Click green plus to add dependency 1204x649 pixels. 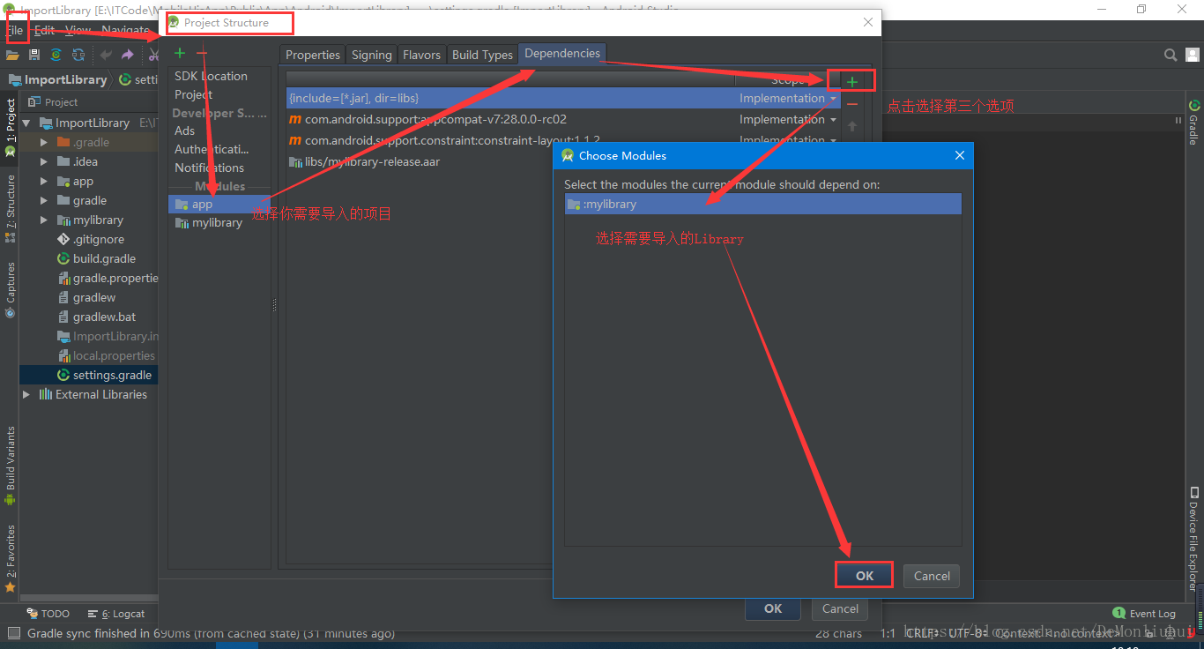point(851,81)
